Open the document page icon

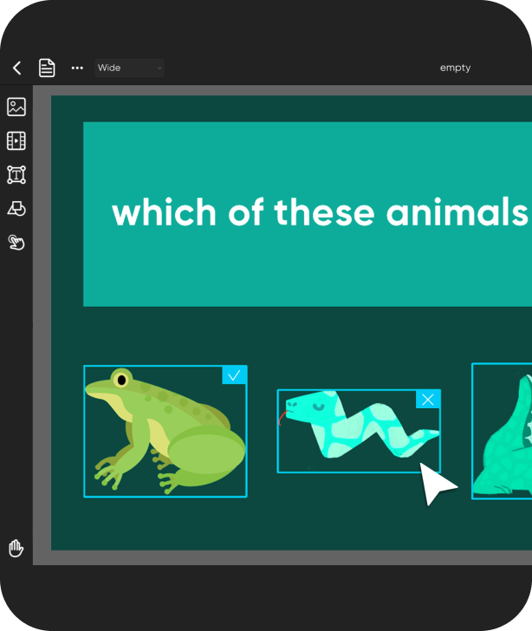point(47,68)
